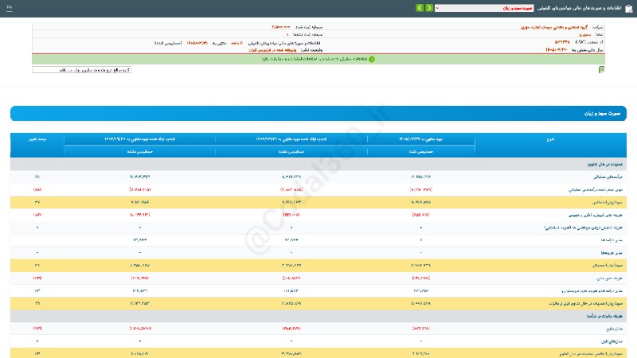The image size is (637, 358).
Task: Click gross profit percent change cell
Action: click(x=37, y=202)
